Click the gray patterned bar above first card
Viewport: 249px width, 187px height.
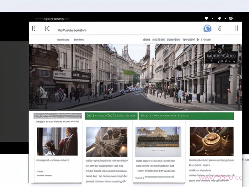coord(58,116)
